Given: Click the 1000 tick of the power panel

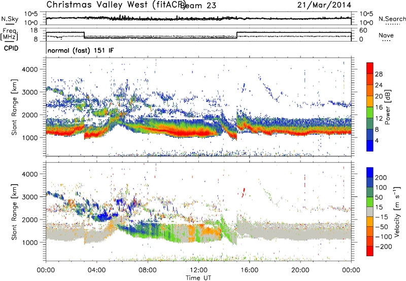Looking at the screenshot, I should [x=29, y=137].
